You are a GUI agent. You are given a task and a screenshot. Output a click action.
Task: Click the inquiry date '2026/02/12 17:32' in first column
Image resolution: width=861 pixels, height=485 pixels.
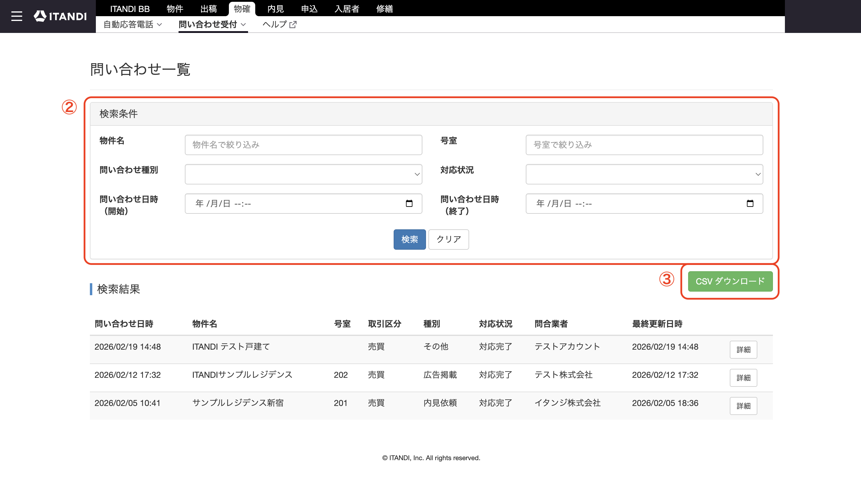pyautogui.click(x=128, y=375)
